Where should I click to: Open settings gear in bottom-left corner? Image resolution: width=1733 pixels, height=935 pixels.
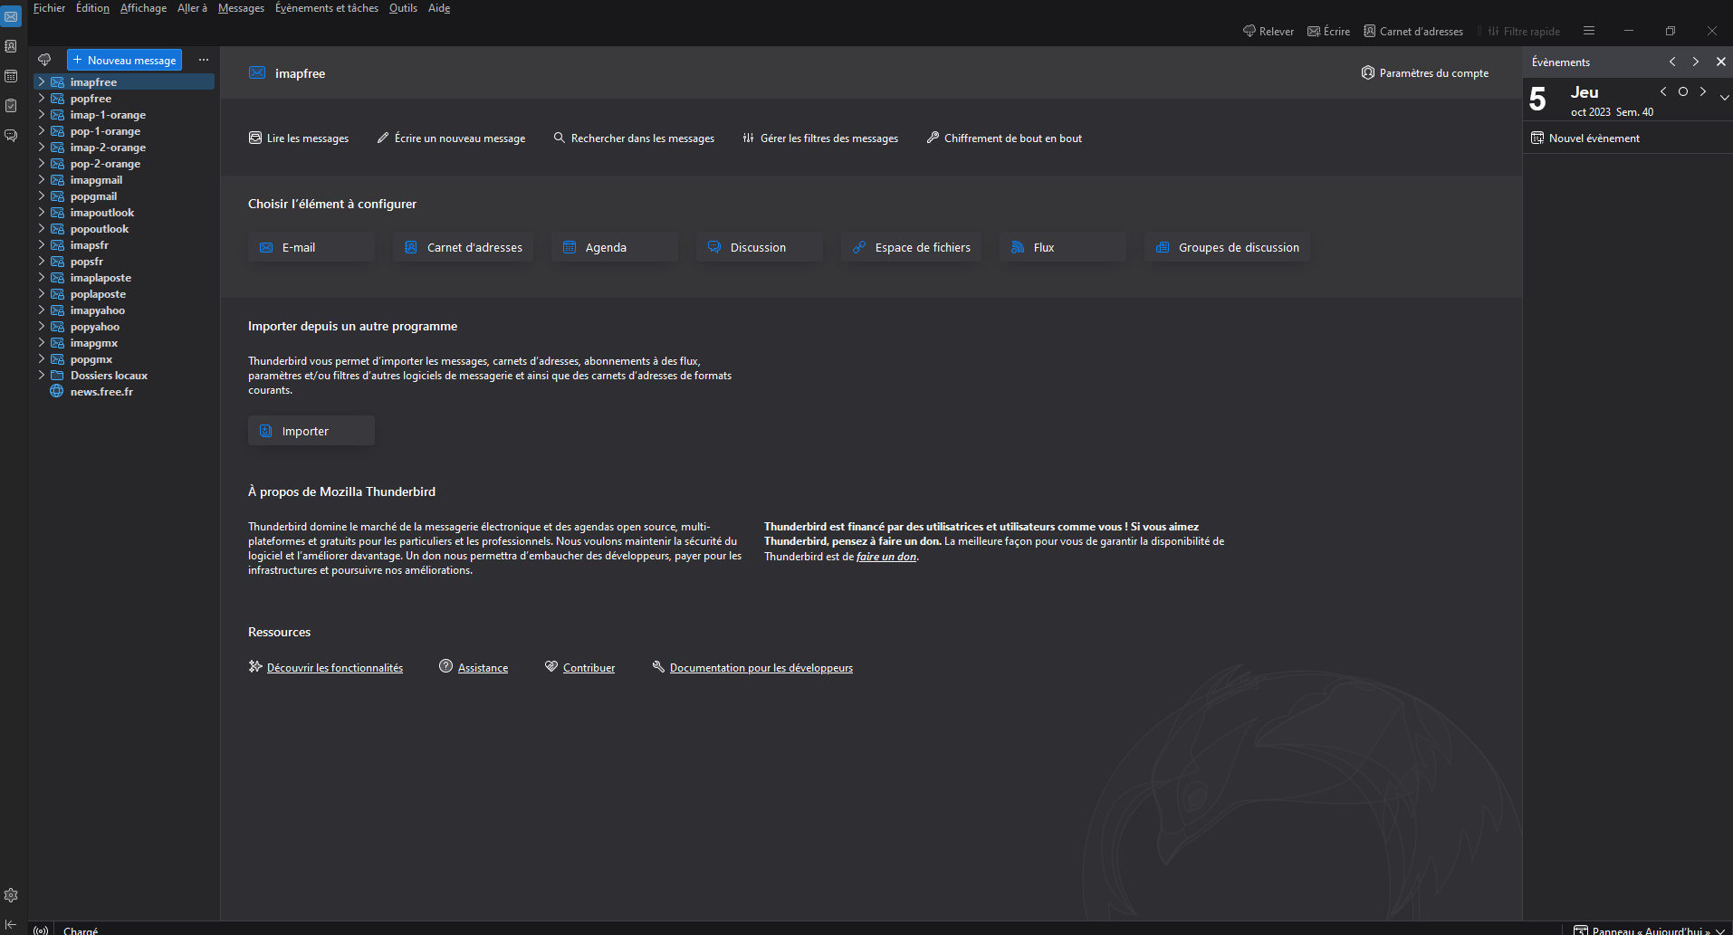coord(11,895)
